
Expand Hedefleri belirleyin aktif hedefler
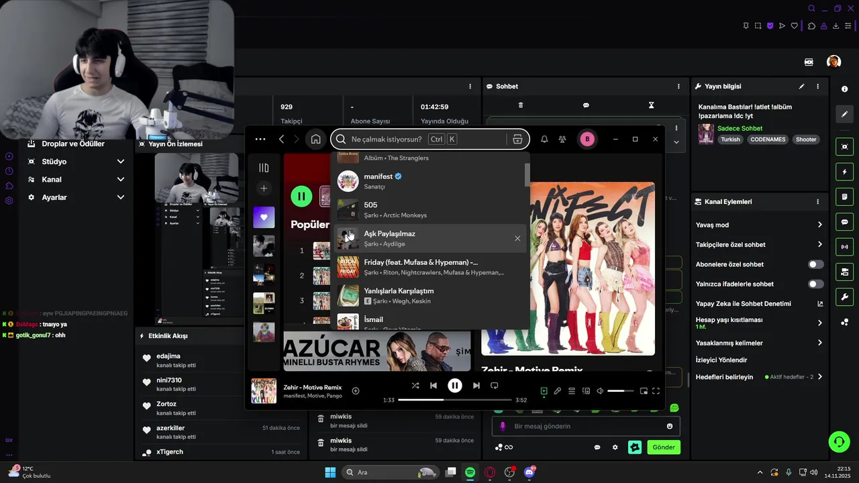[x=819, y=377]
